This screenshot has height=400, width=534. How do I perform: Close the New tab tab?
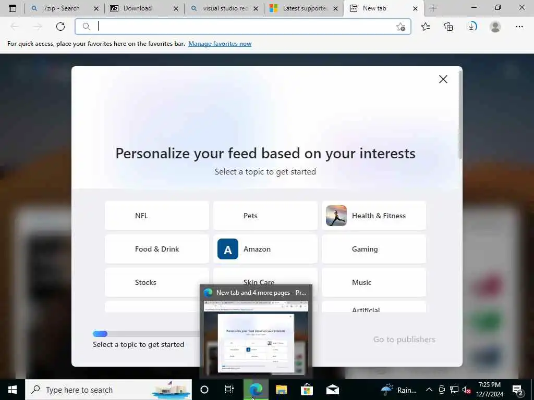pyautogui.click(x=415, y=8)
